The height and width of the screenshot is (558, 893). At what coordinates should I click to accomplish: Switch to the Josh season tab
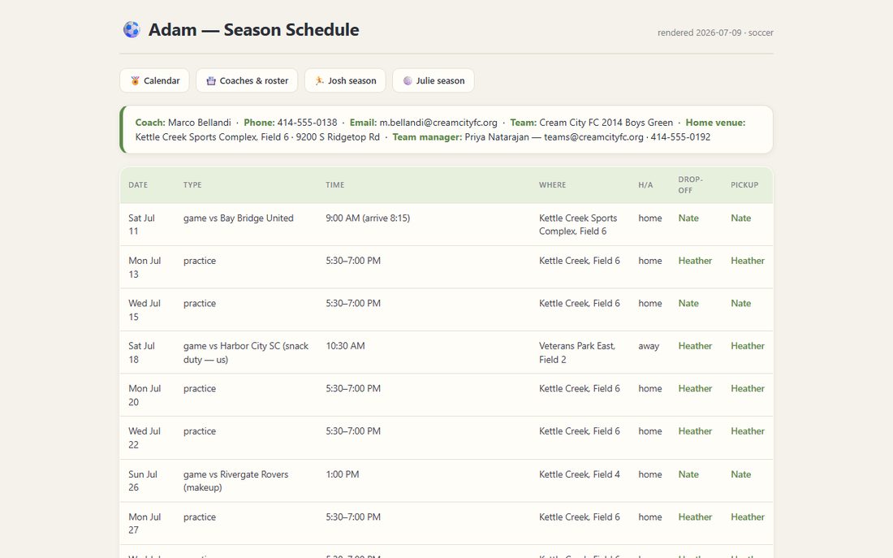[345, 80]
